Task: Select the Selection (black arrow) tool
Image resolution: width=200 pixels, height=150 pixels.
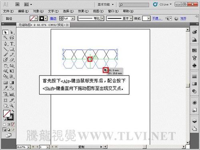Action: (5, 32)
